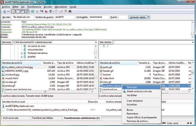Toggle the message log display
Image resolution: width=196 pixels, height=126 pixels.
tap(13, 12)
